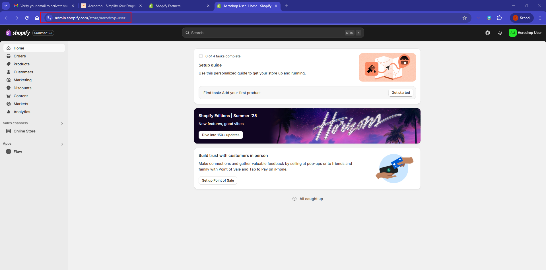Click the Shopify Editions Horizons banner
Screen dimensions: 546x270
(307, 126)
